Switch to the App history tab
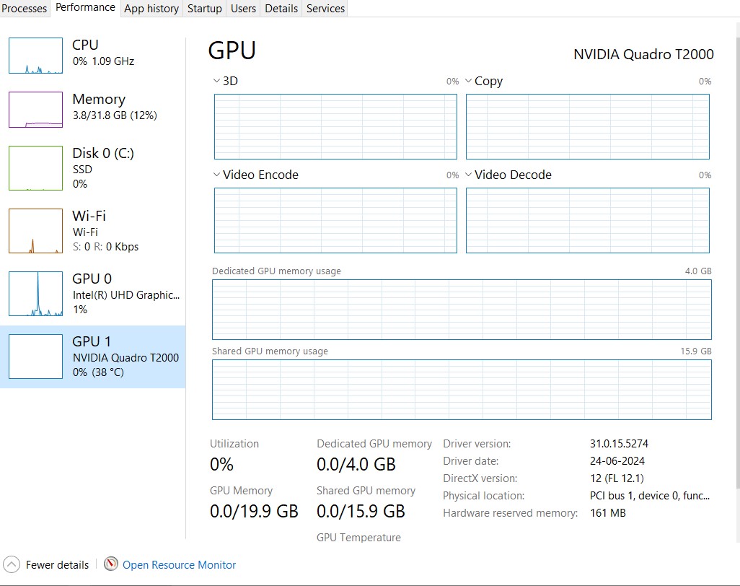 click(x=151, y=9)
